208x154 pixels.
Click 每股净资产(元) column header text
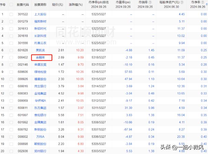[169, 2]
